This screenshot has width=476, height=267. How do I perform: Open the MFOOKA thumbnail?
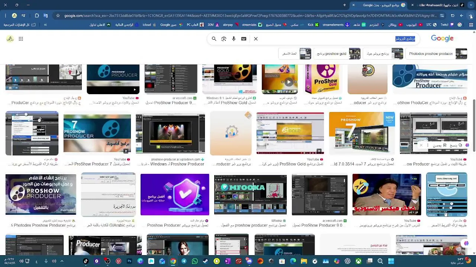click(x=250, y=195)
